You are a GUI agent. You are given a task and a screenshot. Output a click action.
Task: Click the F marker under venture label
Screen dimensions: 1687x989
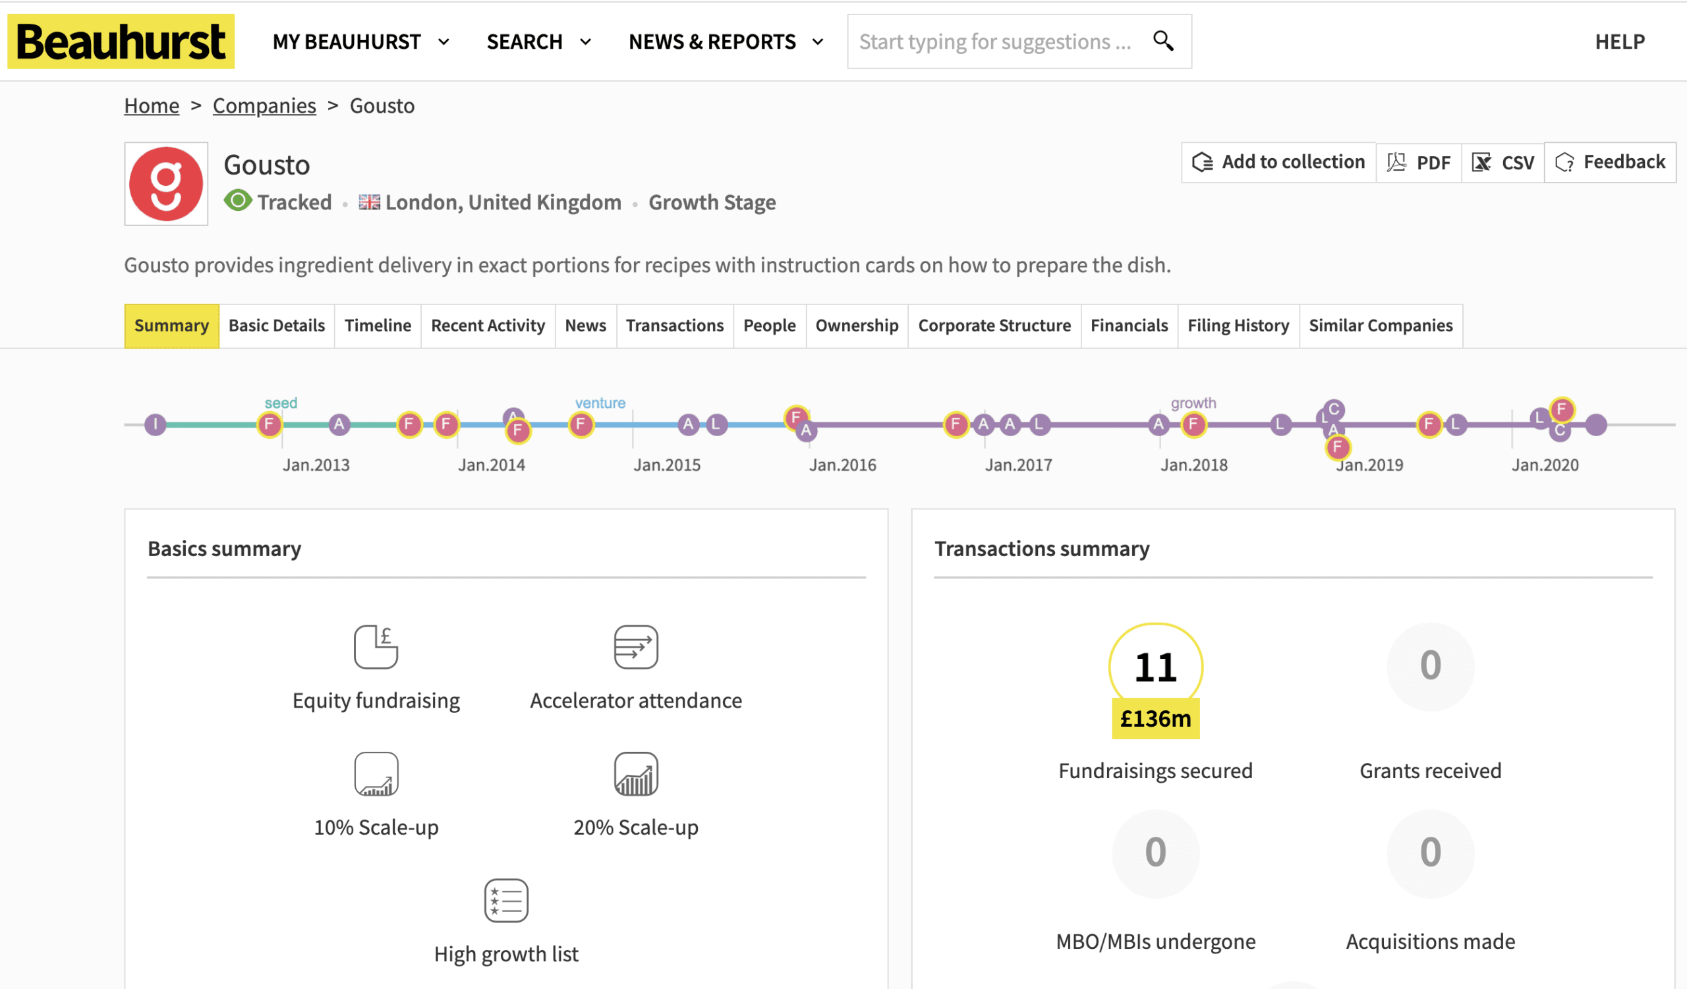point(581,424)
